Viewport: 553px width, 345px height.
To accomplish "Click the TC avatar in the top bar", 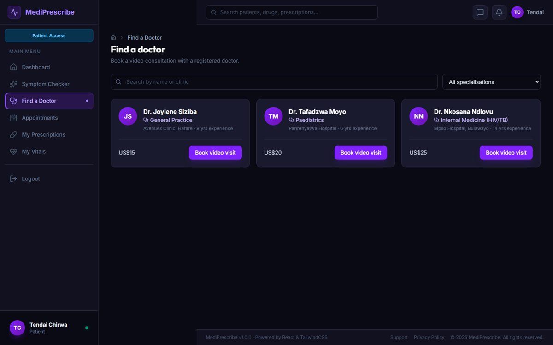I will 518,12.
